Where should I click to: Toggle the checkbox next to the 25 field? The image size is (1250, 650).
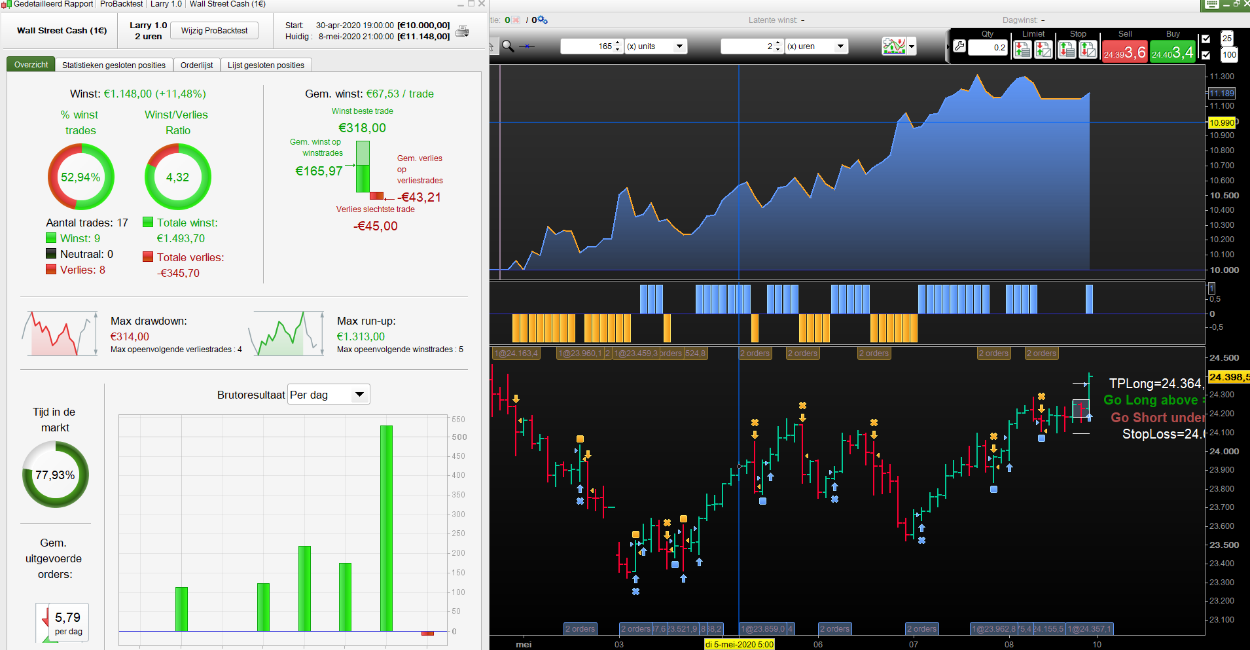point(1206,39)
